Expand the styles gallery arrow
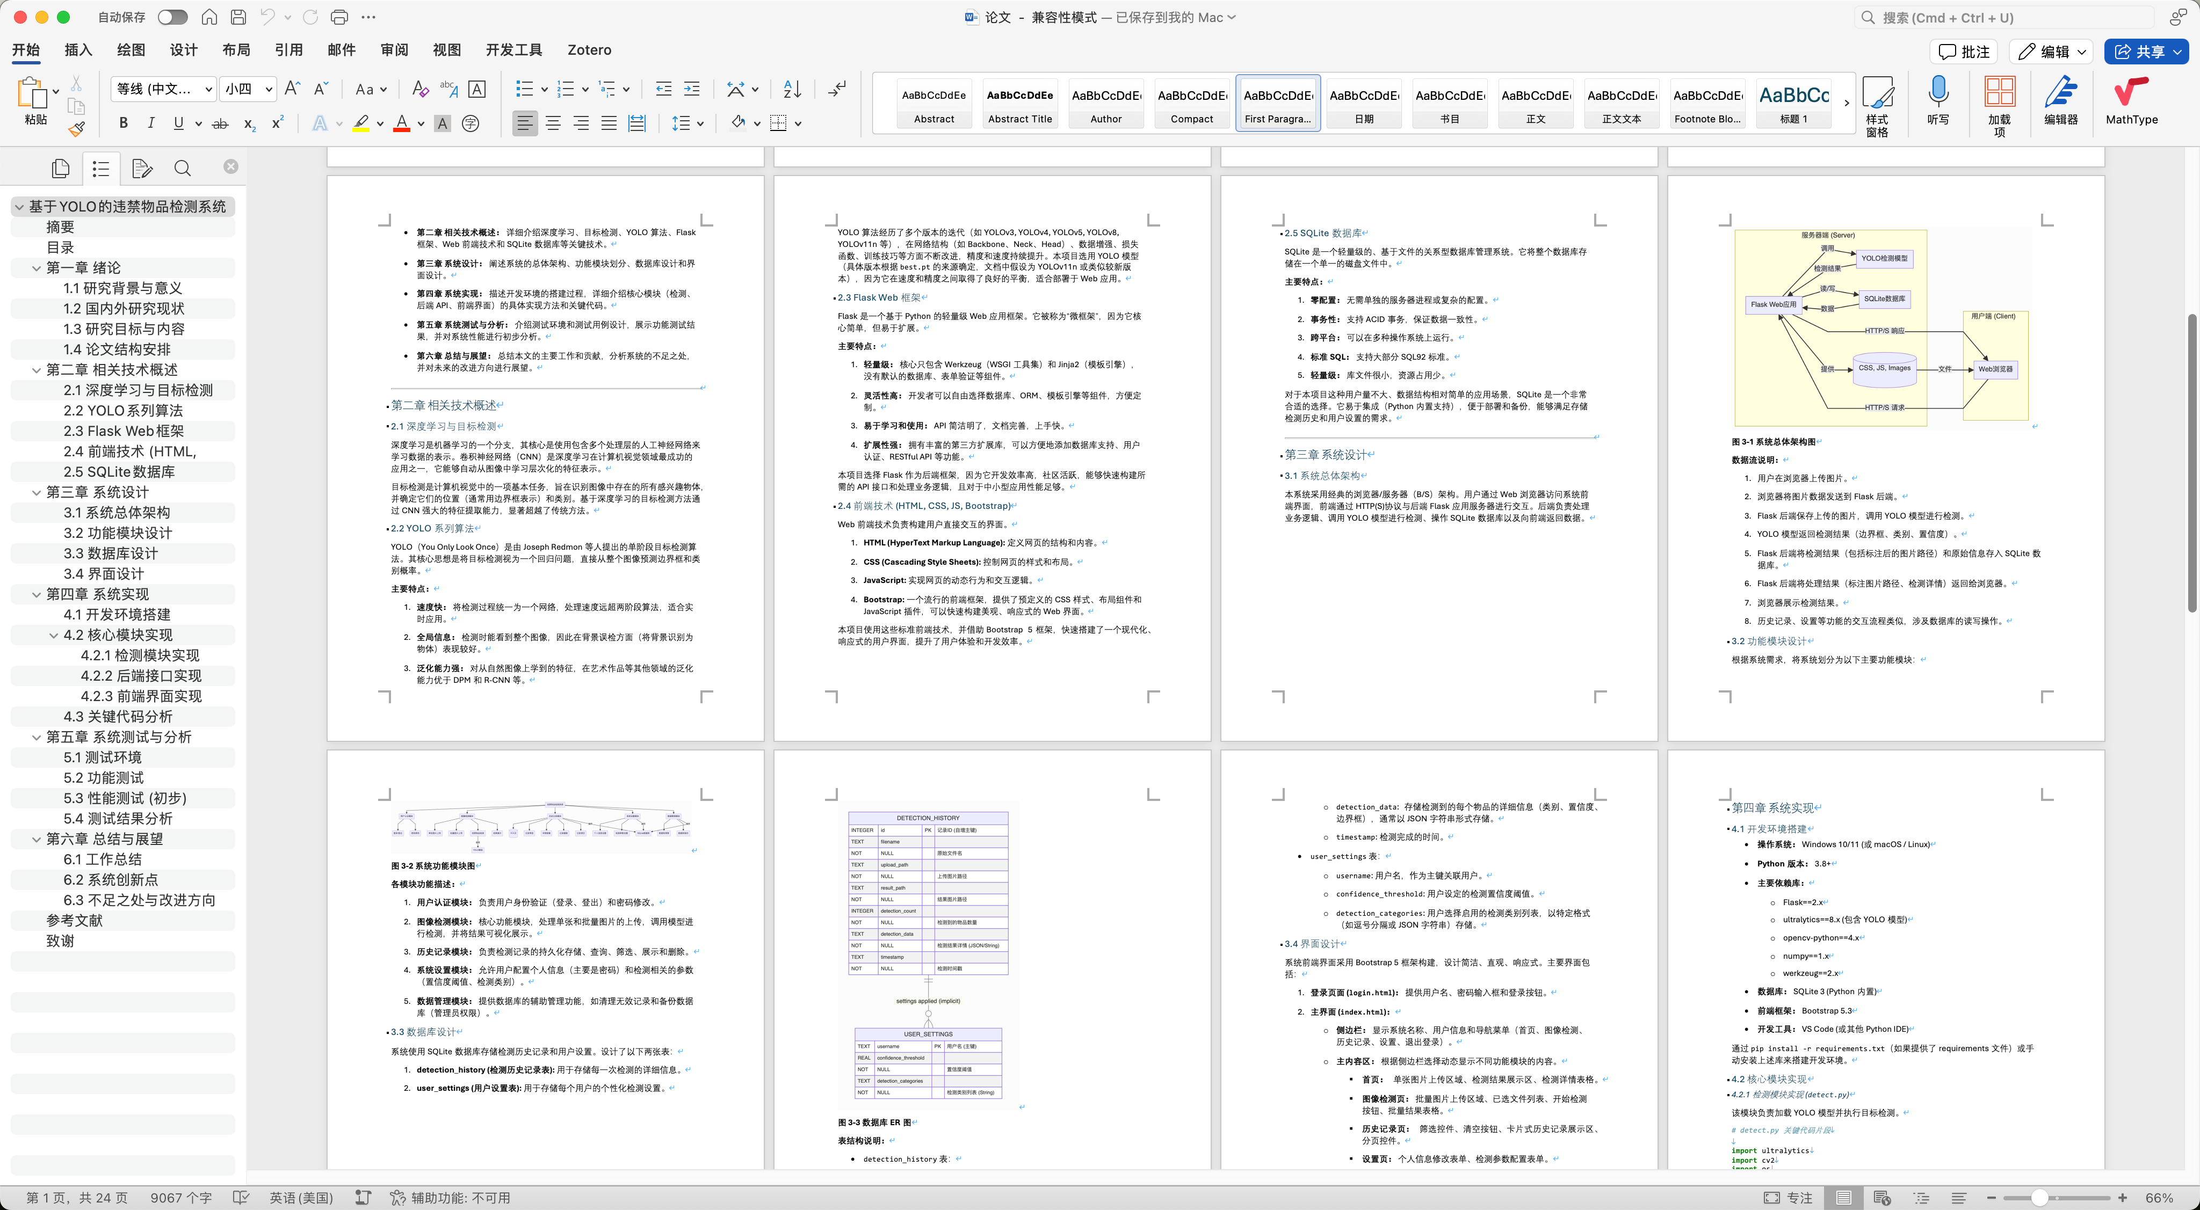2200x1210 pixels. coord(1847,103)
